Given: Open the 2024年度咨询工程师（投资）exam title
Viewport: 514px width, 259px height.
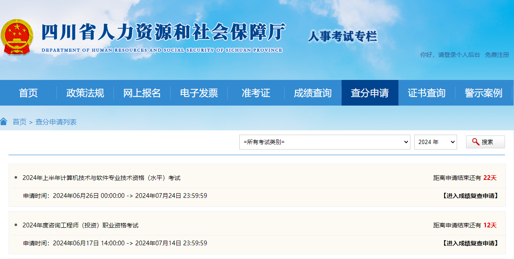Looking at the screenshot, I should tap(80, 225).
